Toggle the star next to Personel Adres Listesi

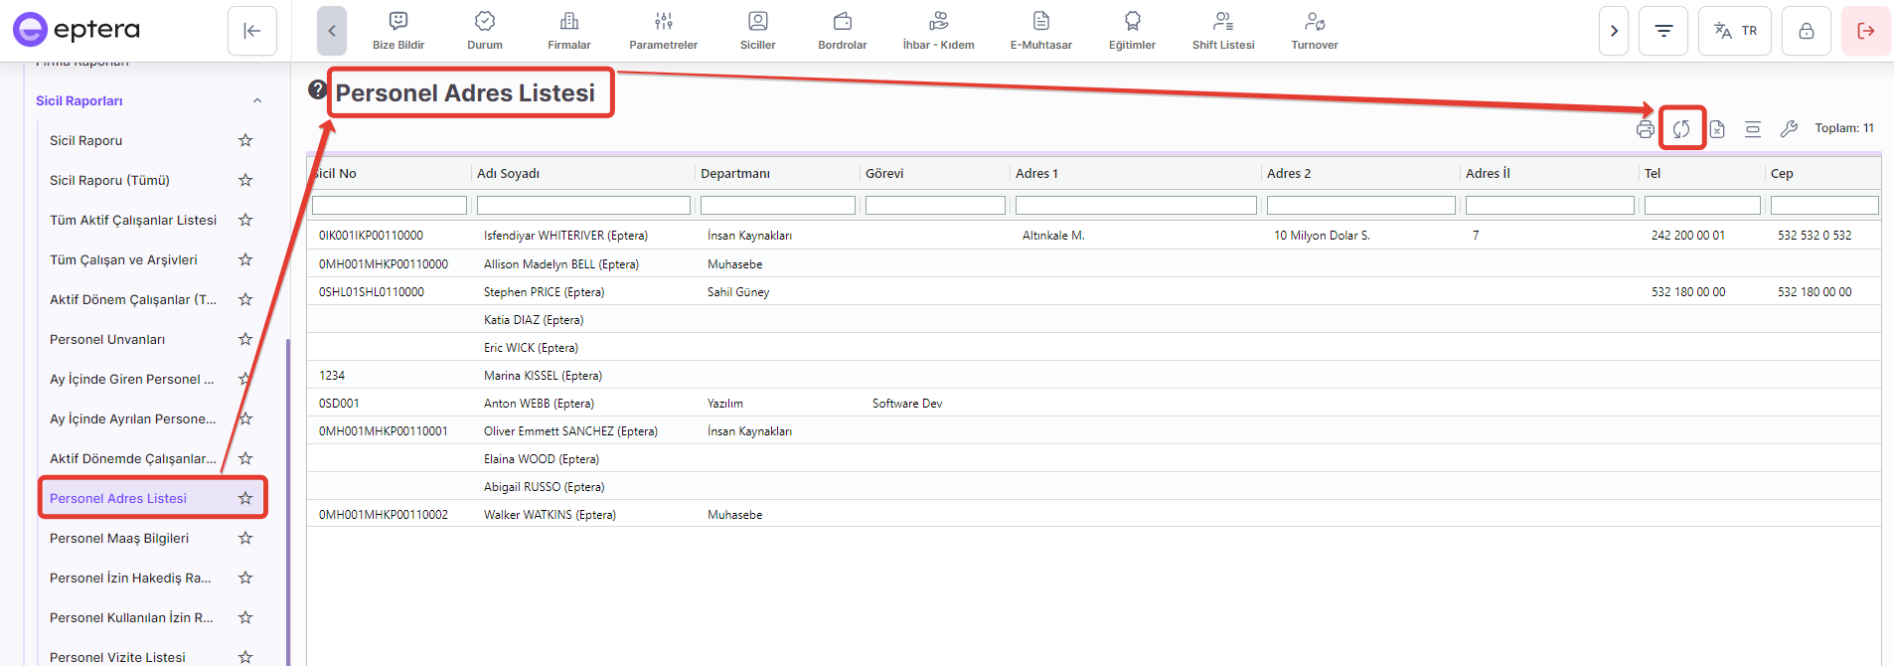pyautogui.click(x=245, y=498)
